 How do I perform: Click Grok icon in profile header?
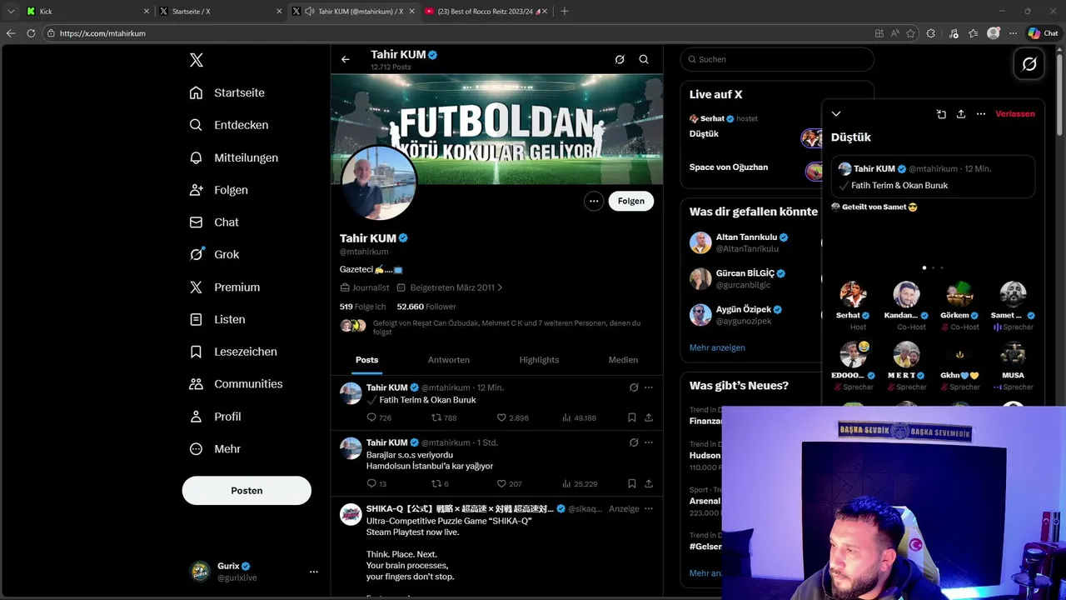[620, 59]
